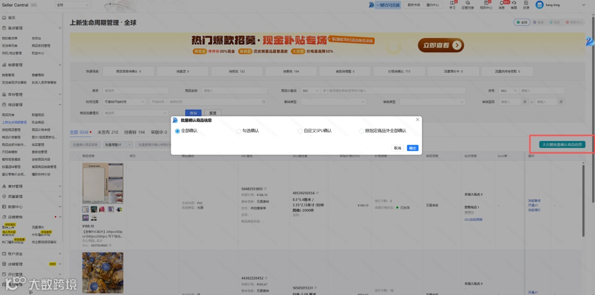Click the 重置 reset button

(x=213, y=113)
